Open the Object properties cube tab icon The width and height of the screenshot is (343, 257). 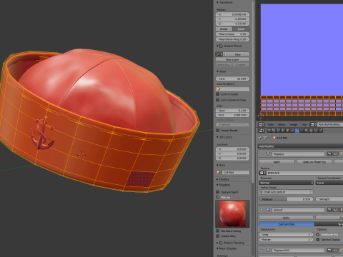click(x=287, y=131)
